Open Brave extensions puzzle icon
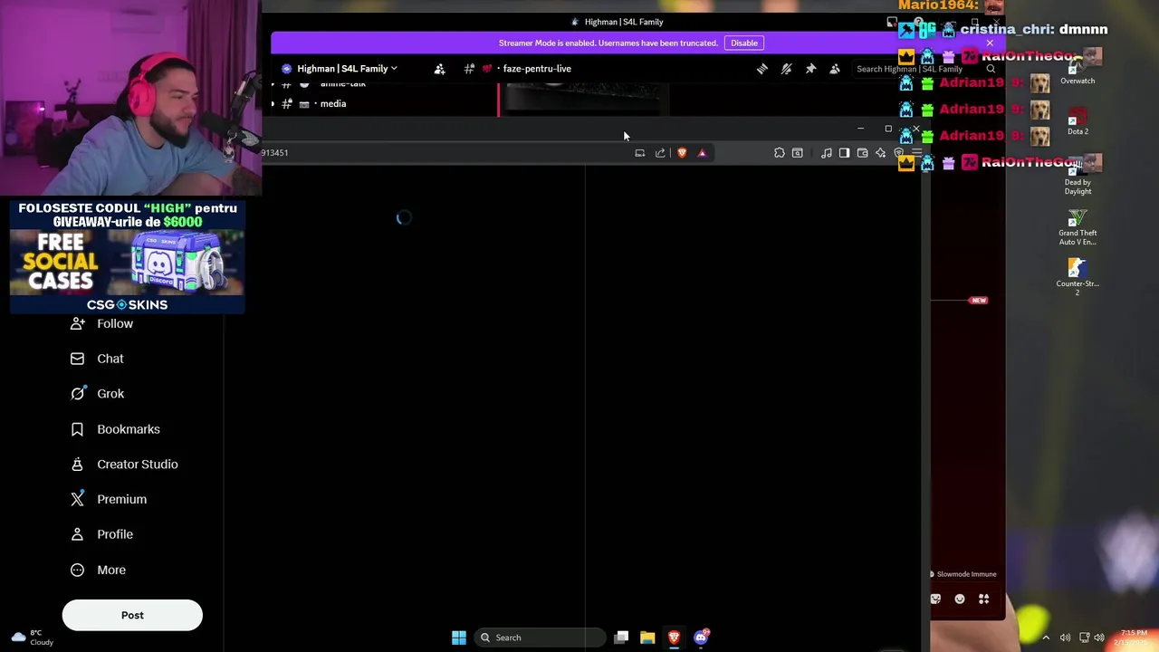Screen dimensions: 1159x652 click(780, 153)
